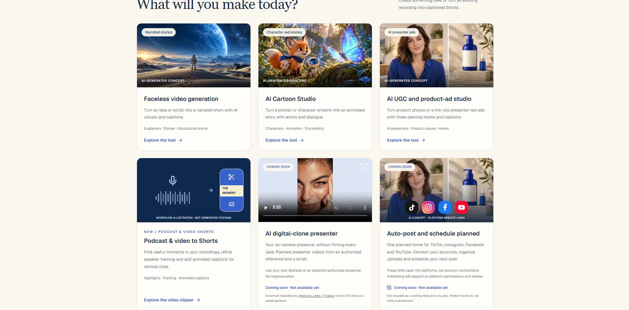629x310 pixels.
Task: Click the YouTube icon on Auto-post card
Action: (x=462, y=207)
